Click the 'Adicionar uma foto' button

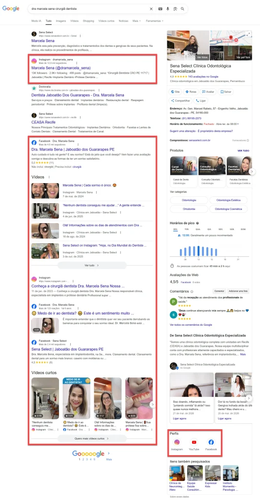[239, 292]
